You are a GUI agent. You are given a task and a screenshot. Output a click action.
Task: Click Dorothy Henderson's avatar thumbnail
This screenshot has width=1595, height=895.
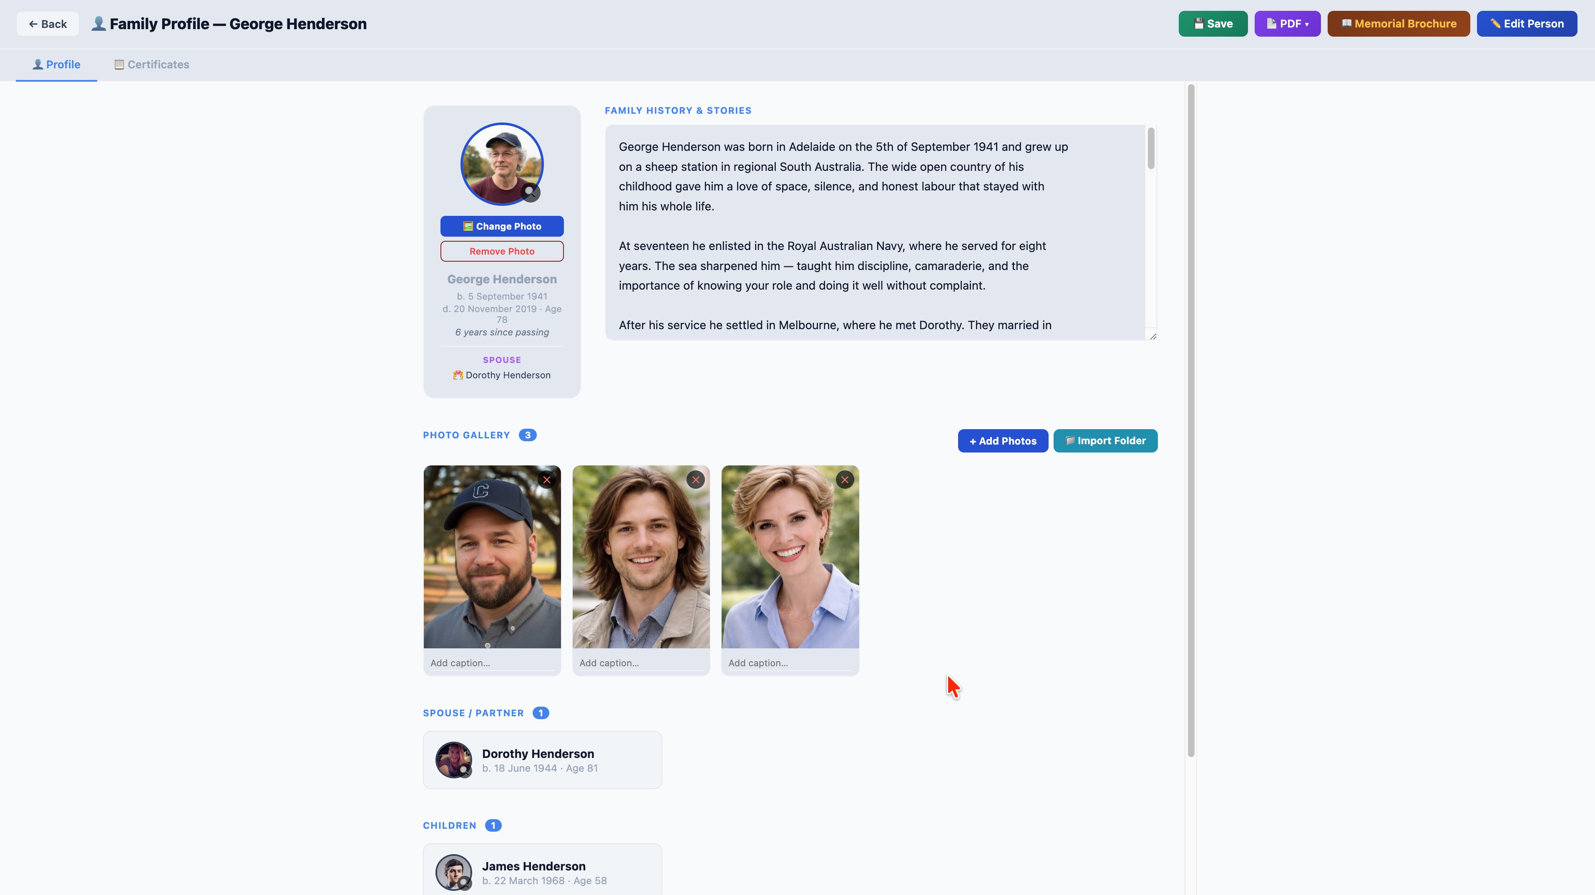point(453,760)
